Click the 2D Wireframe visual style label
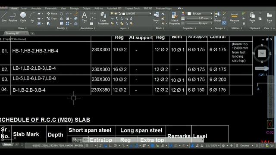Viewport: 276px width, 155px height. [18, 39]
